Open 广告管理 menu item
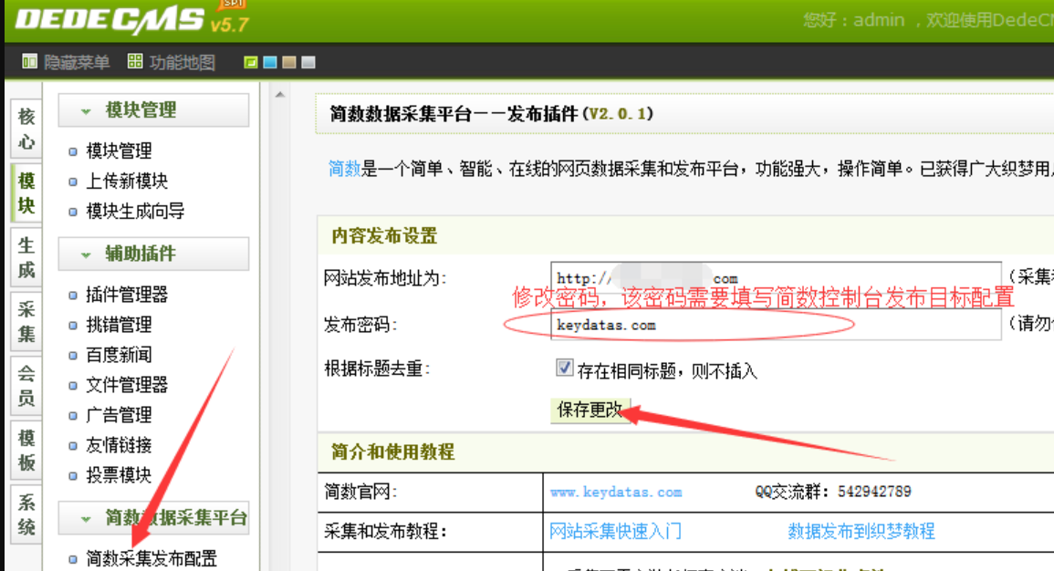 click(119, 415)
